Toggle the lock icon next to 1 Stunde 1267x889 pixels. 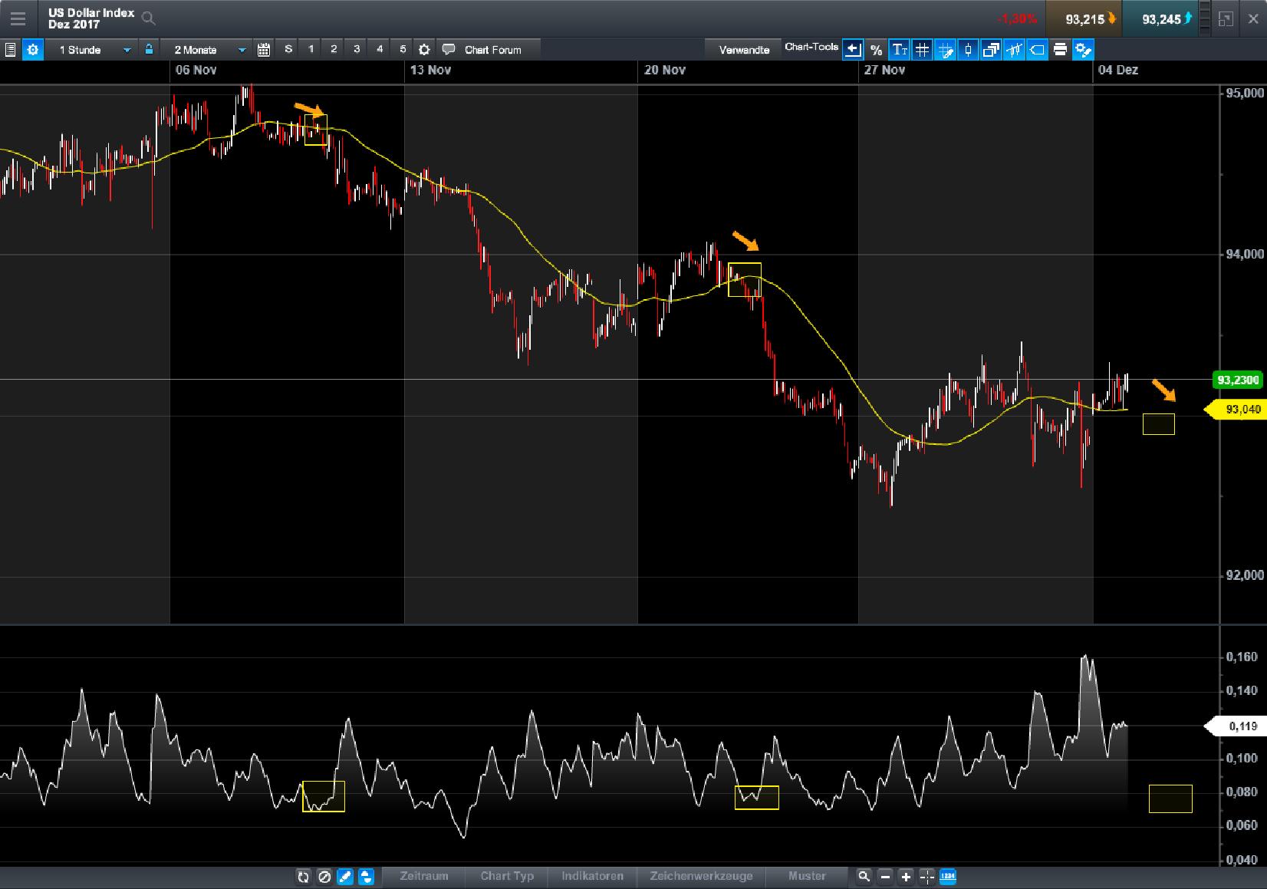pos(148,49)
